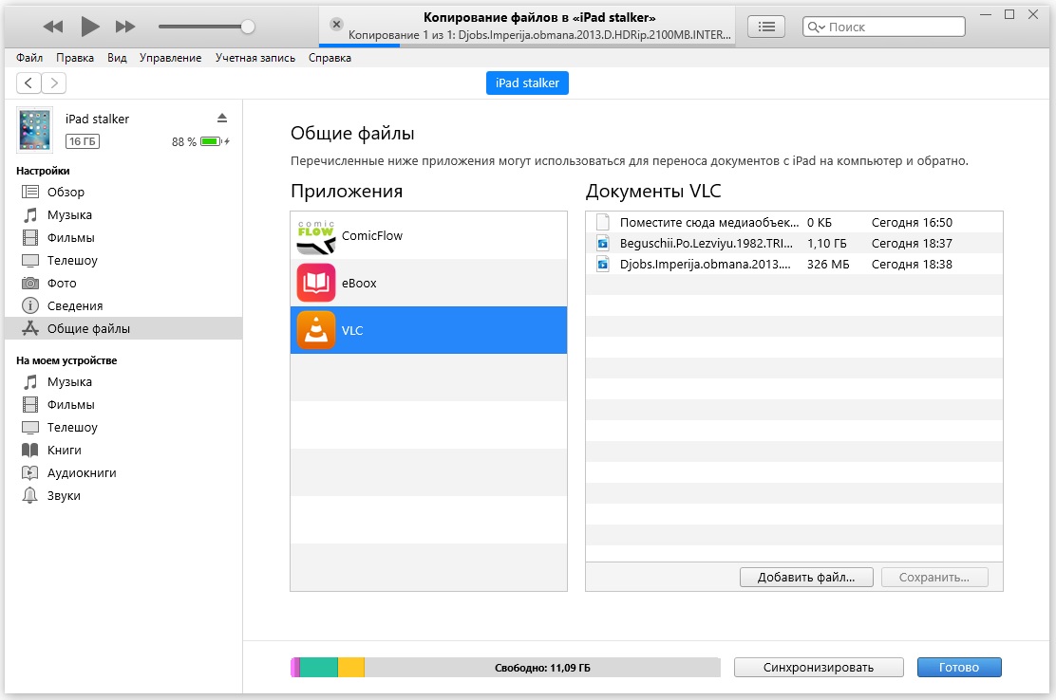Click the 326 МБ size cell
Image resolution: width=1056 pixels, height=700 pixels.
[x=828, y=265]
